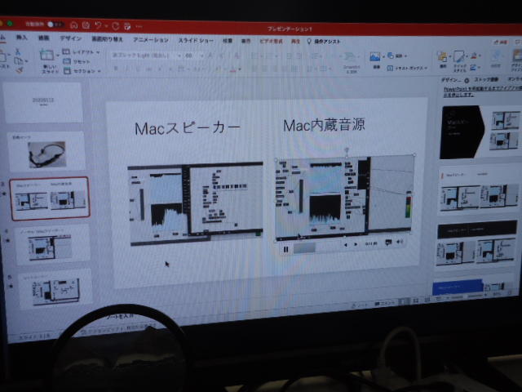Image resolution: width=522 pixels, height=392 pixels.
Task: Switch to the ビデオ形式 tab
Action: click(271, 42)
